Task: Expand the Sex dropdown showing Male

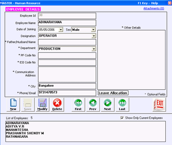Action: [93, 30]
